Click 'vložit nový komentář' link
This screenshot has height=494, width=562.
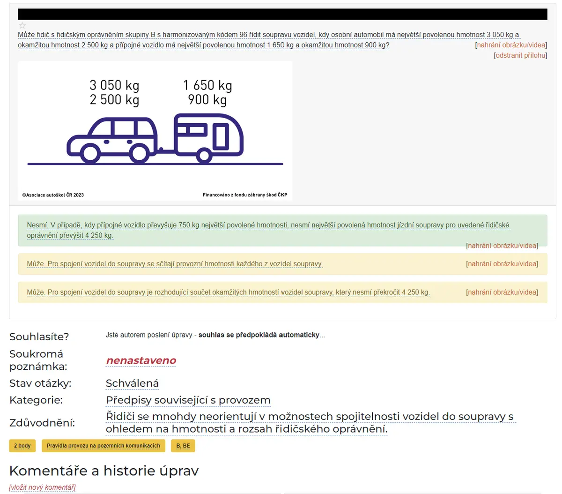point(42,487)
